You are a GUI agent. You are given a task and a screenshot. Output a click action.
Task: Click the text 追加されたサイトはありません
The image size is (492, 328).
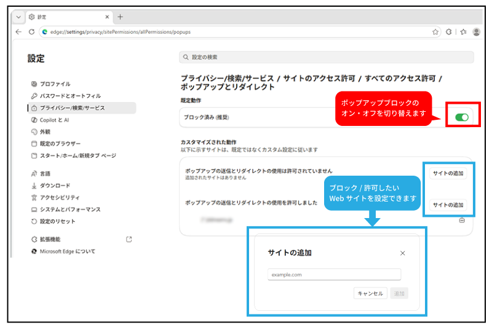coord(216,178)
